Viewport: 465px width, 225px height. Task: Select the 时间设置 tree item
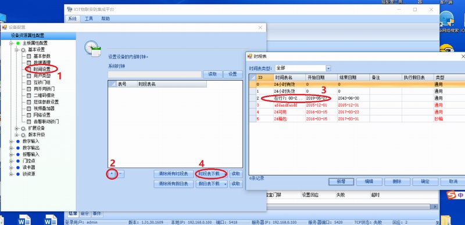[42, 69]
